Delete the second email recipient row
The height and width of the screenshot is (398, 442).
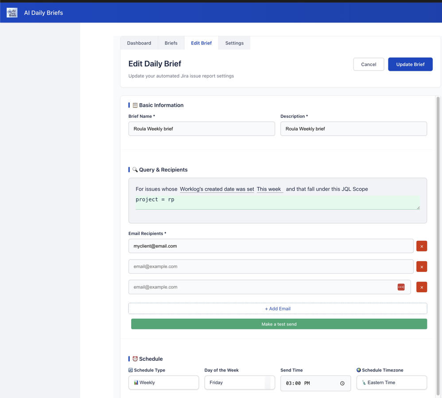pyautogui.click(x=421, y=267)
